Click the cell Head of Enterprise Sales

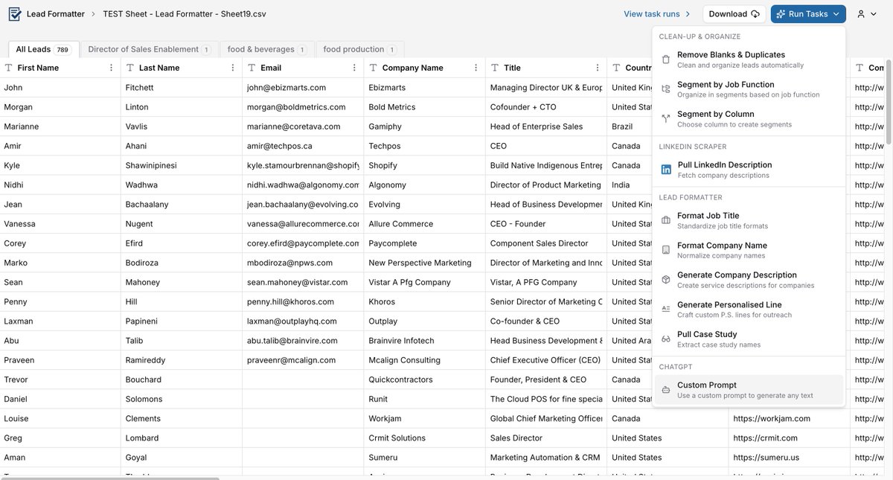coord(546,127)
